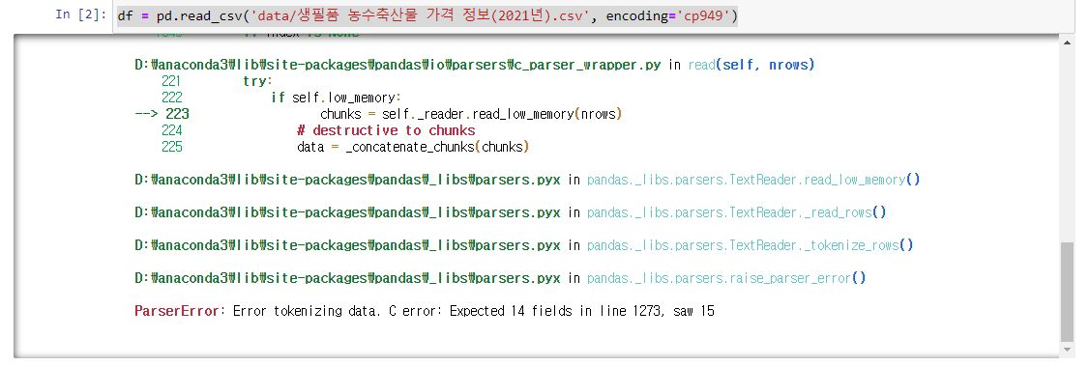Click the encoding='cp949' argument in the cell

click(668, 15)
